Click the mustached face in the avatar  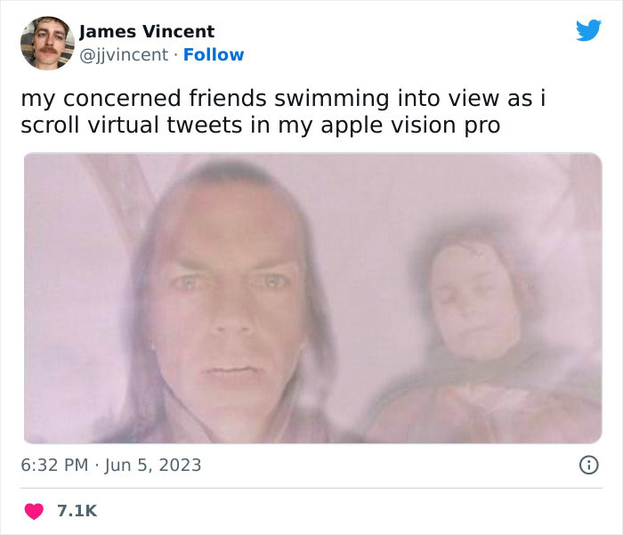point(48,42)
